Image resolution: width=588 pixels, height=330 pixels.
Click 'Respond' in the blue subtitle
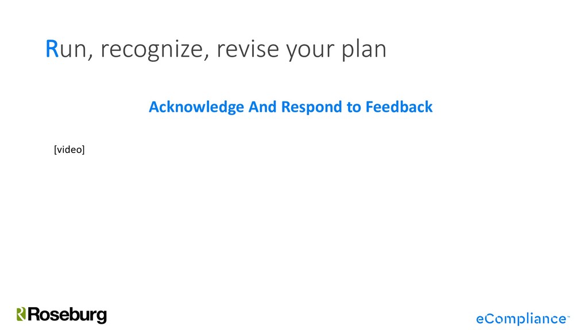[x=312, y=107]
